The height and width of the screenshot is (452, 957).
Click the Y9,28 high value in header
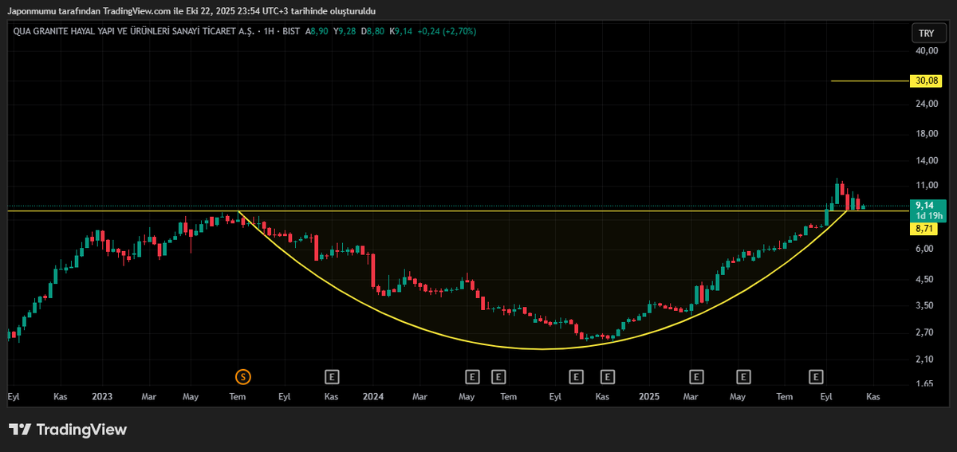point(345,31)
